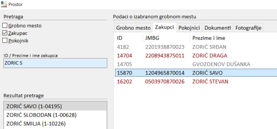Viewport: 277px width, 129px height.
Task: Select the ZORIĆ STEVAN table row
Action: coord(210,82)
